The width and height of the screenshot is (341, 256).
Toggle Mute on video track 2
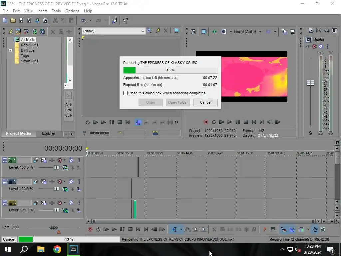71,182
